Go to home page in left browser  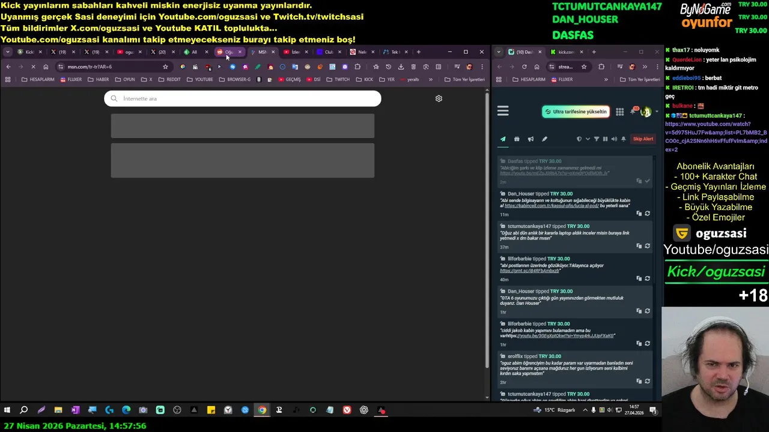tap(46, 67)
